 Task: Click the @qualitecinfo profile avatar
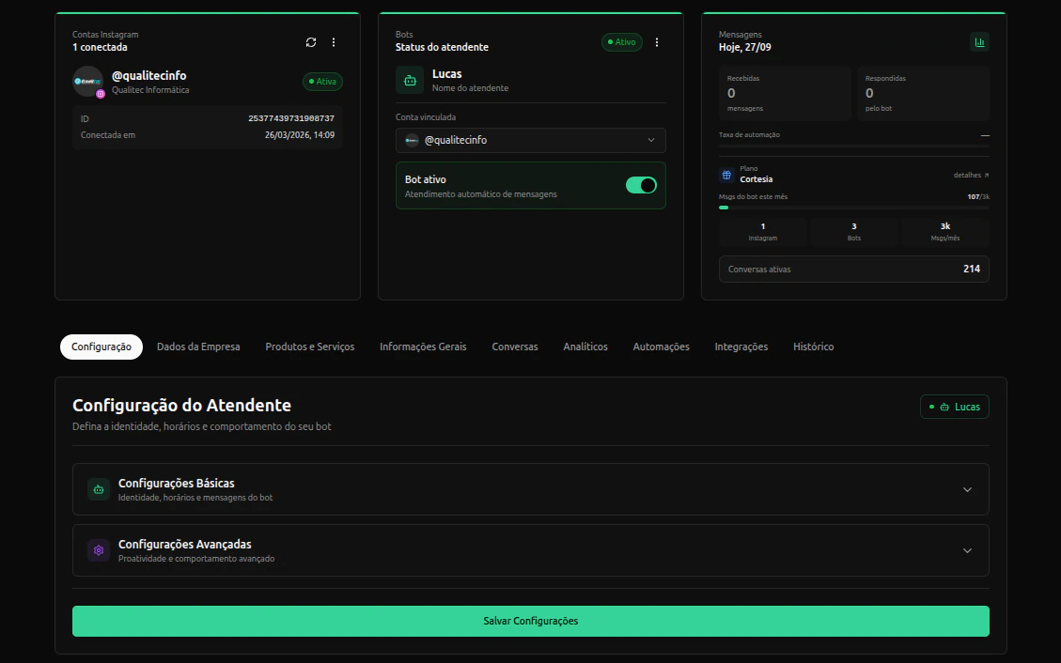click(88, 81)
